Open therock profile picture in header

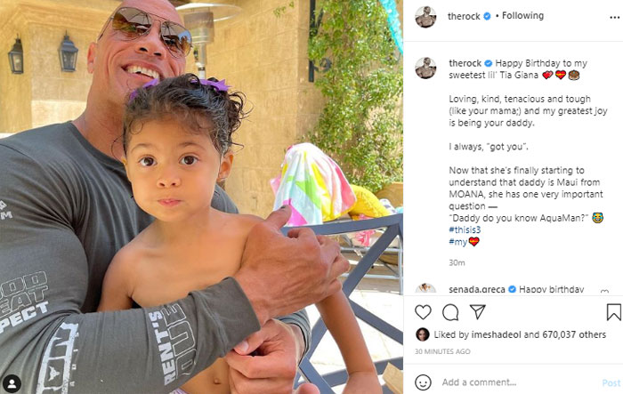coord(425,17)
